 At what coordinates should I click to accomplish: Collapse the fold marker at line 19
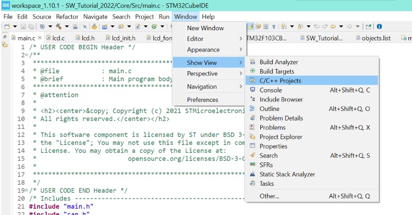click(26, 190)
